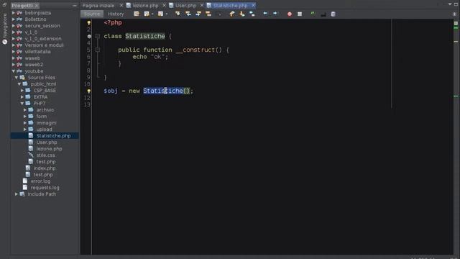460x259 pixels.
Task: Start macro recording with red circle icon
Action: click(290, 14)
